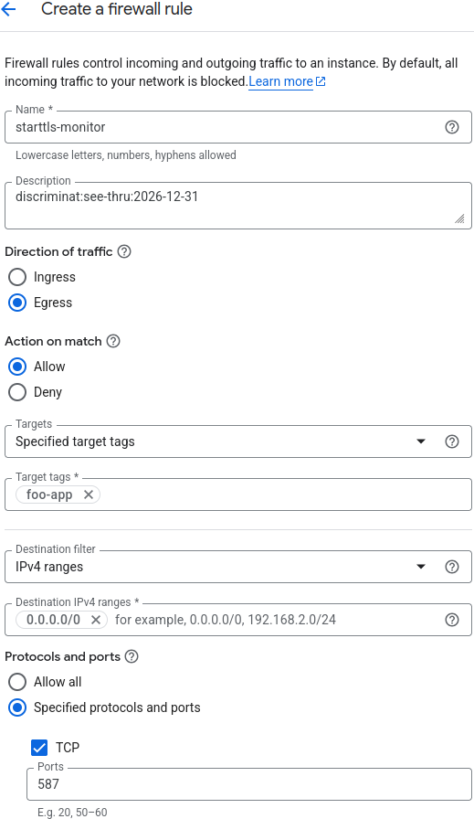
Task: Open the Destination filter dropdown
Action: point(238,567)
